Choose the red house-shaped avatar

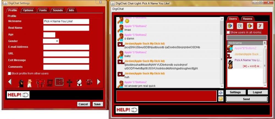pos(89,82)
